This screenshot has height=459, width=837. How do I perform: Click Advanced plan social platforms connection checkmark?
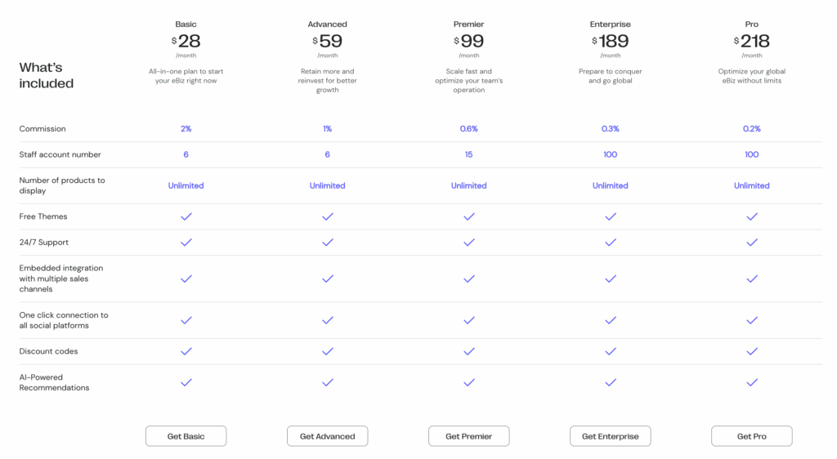tap(327, 320)
